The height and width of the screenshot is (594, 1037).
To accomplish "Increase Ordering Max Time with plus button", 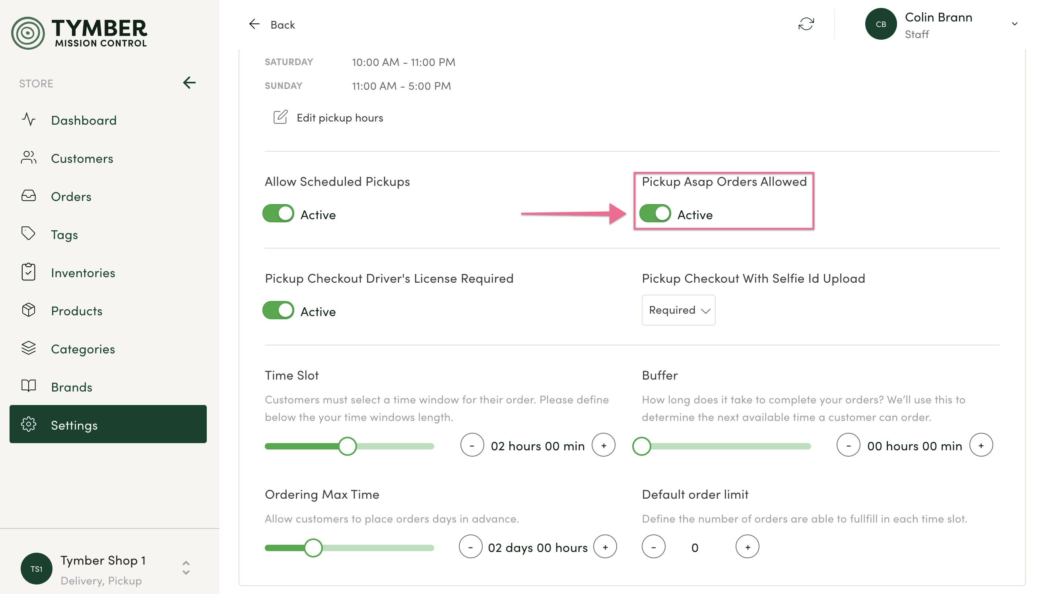I will (606, 547).
